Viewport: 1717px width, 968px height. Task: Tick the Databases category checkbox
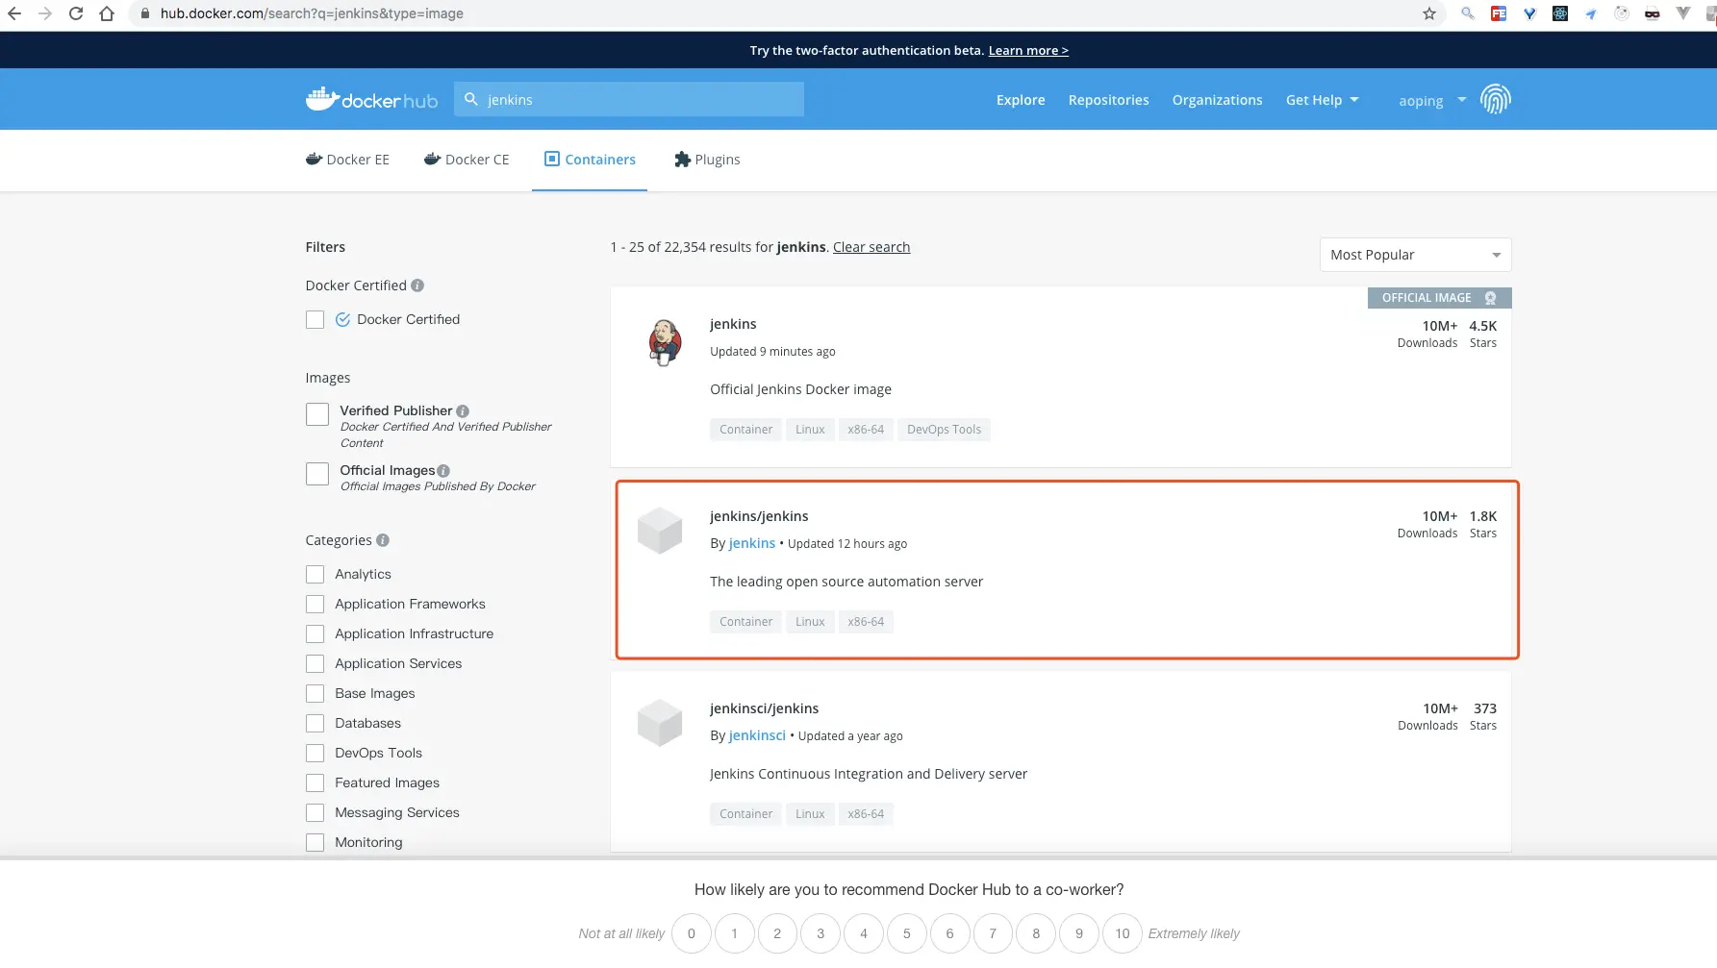point(315,723)
